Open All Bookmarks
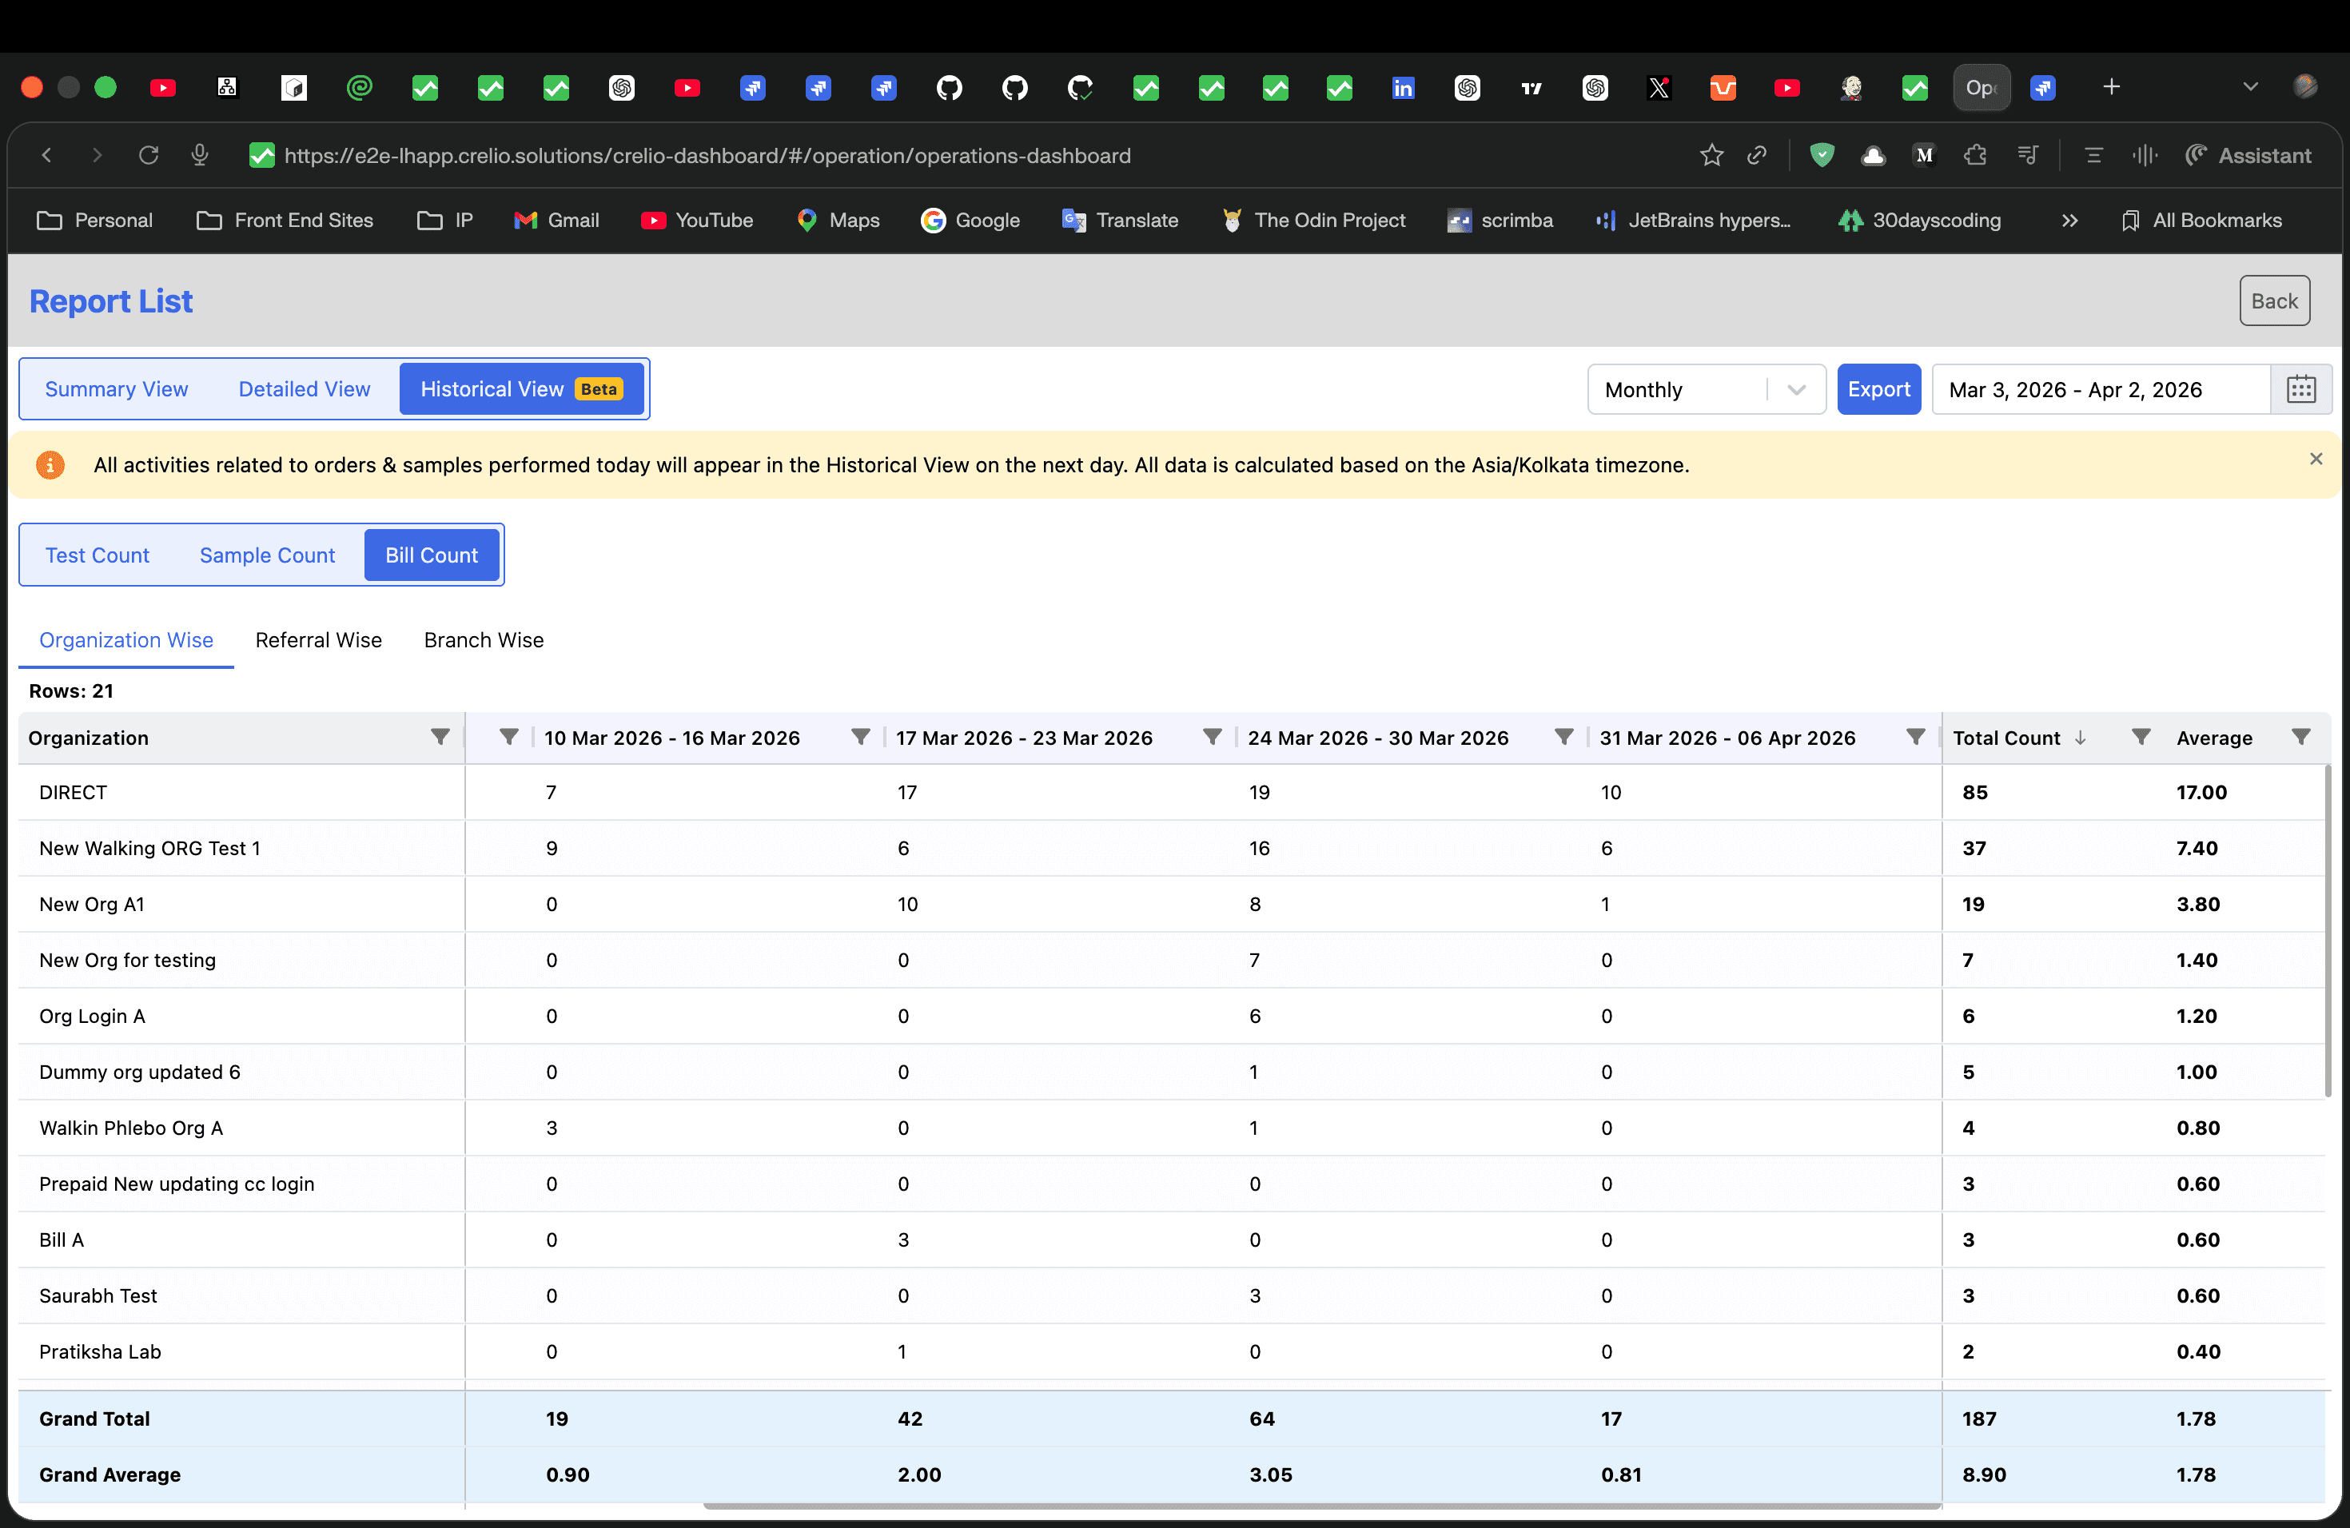Viewport: 2350px width, 1528px height. click(x=2201, y=220)
